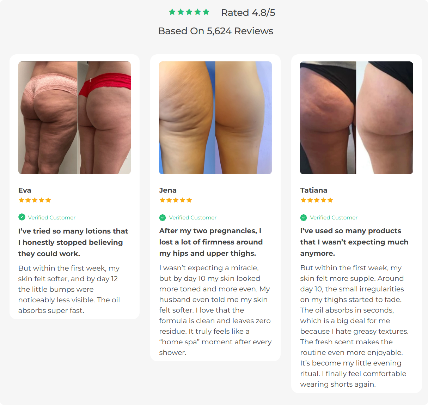
Task: Click Based On 5,624 Reviews text
Action: (x=216, y=31)
